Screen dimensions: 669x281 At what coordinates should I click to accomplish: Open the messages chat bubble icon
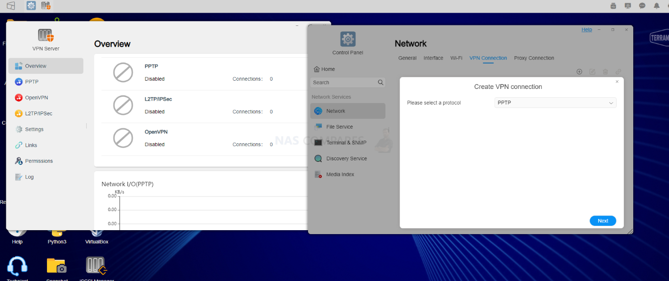coord(642,6)
